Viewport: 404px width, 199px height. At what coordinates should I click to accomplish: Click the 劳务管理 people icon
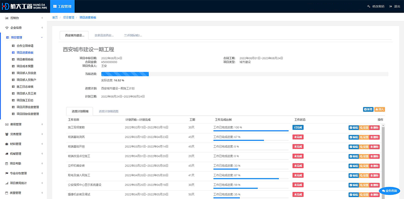(x=6, y=134)
